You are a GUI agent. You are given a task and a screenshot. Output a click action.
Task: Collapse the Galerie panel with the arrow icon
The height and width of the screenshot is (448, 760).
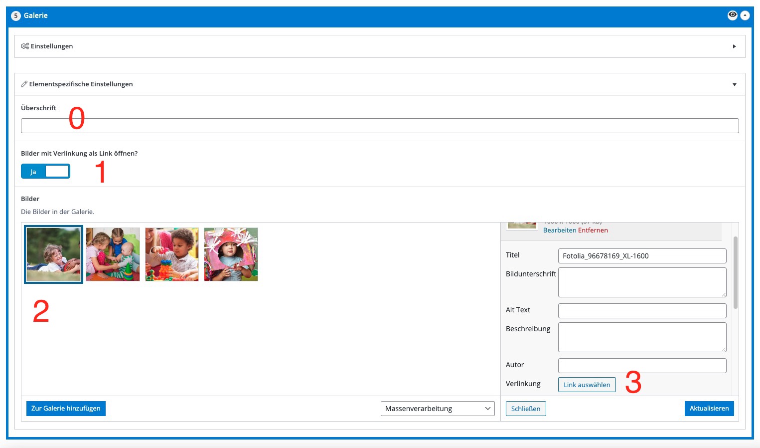coord(745,15)
